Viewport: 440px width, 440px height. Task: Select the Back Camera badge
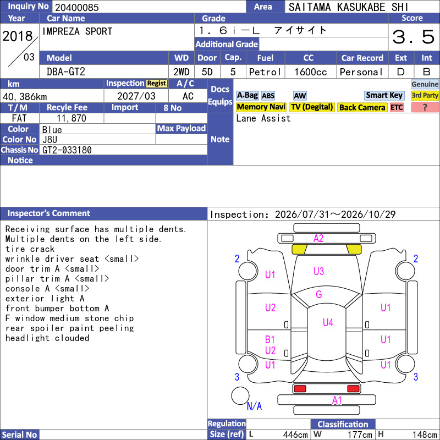(362, 107)
